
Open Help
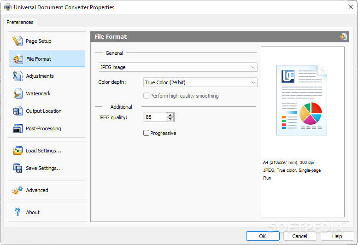pyautogui.click(x=337, y=236)
